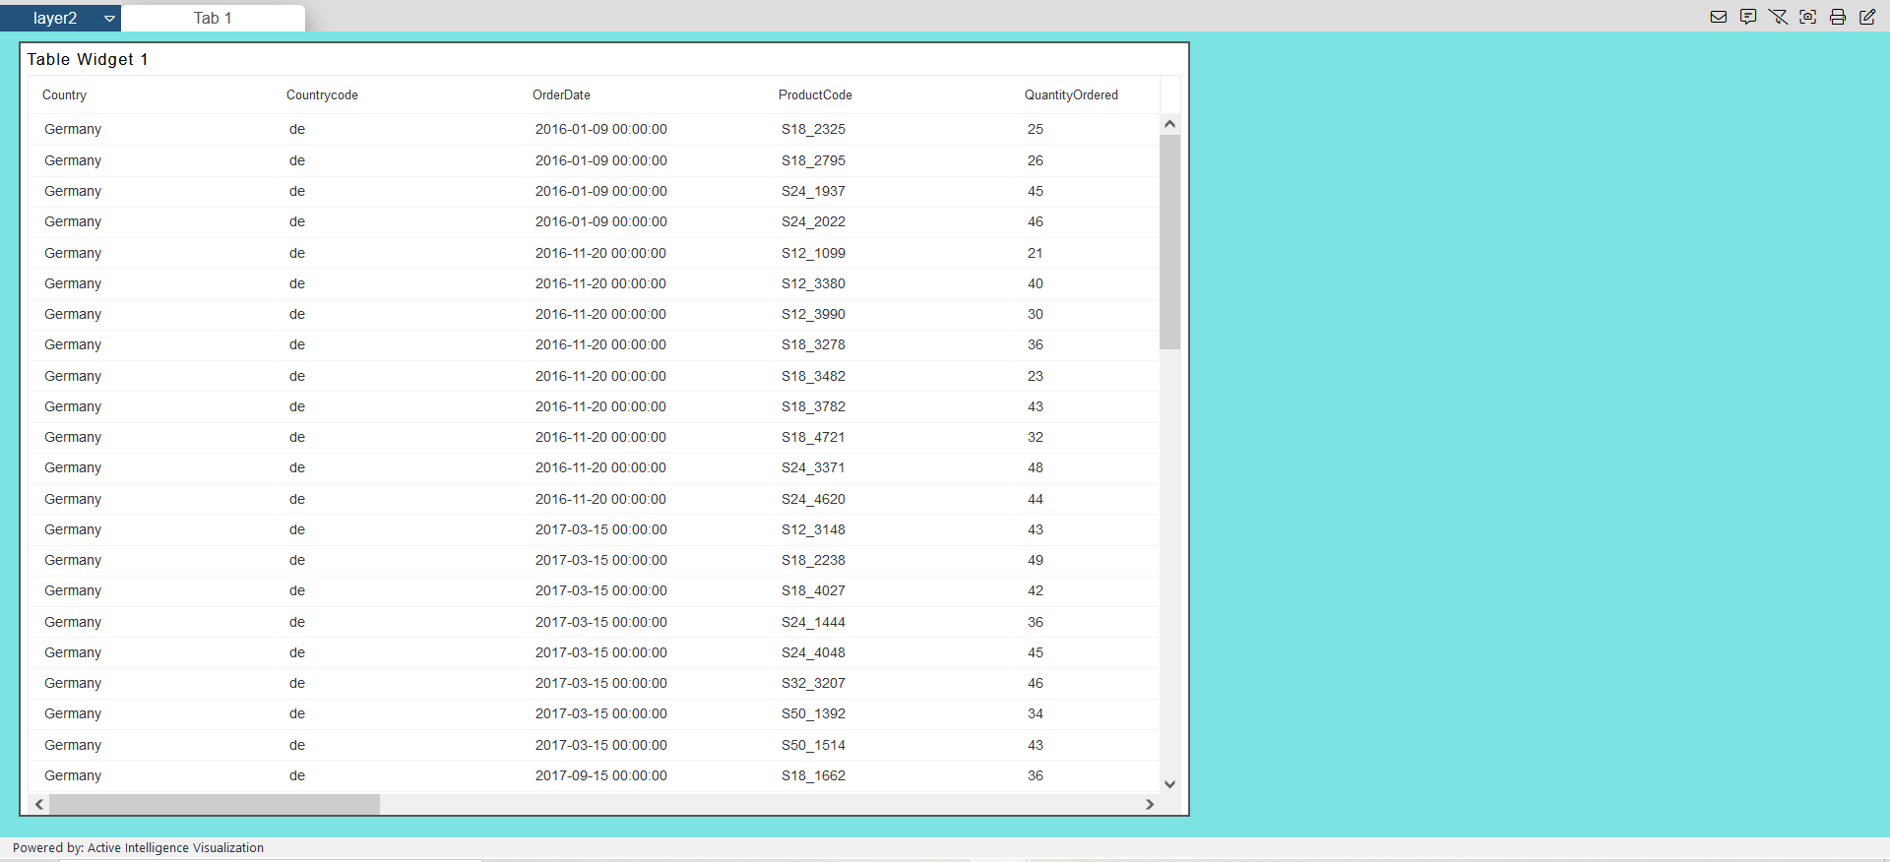The height and width of the screenshot is (862, 1890).
Task: Click the OrderDate cell in the S18_1662 row
Action: point(601,775)
